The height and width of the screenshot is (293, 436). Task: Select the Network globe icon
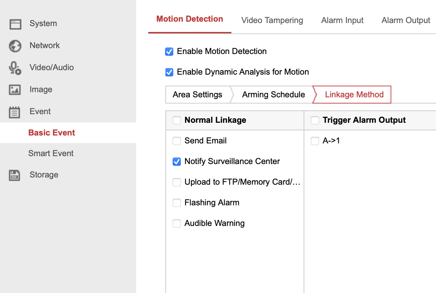pyautogui.click(x=15, y=45)
